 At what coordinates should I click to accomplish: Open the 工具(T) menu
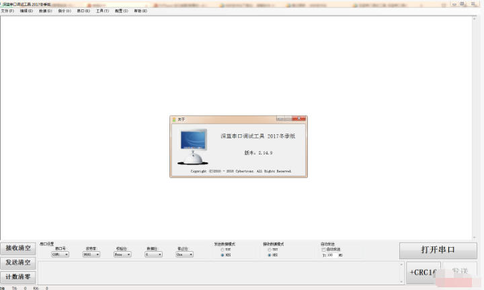click(x=102, y=11)
